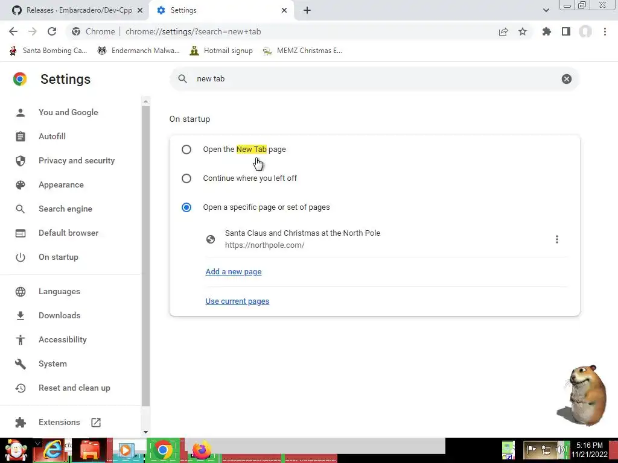Reload the settings page

pos(52,31)
